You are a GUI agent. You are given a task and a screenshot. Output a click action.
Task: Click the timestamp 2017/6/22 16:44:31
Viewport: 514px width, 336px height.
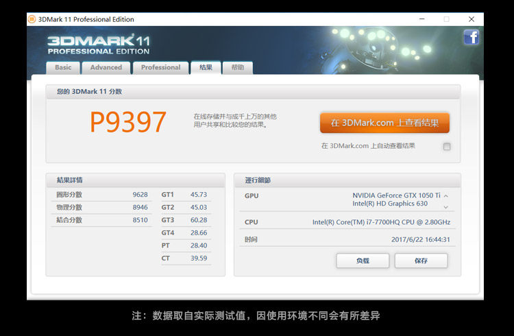[x=421, y=239]
